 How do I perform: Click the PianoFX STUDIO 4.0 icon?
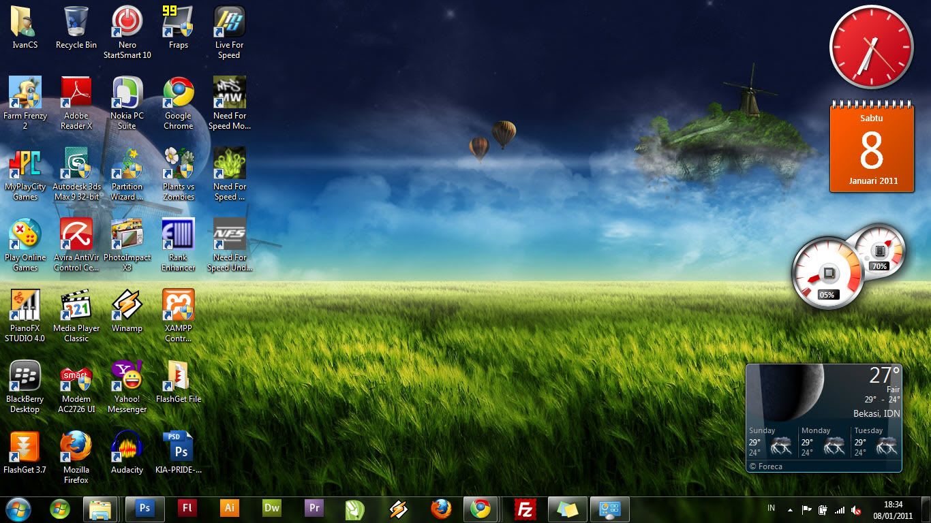click(x=25, y=315)
